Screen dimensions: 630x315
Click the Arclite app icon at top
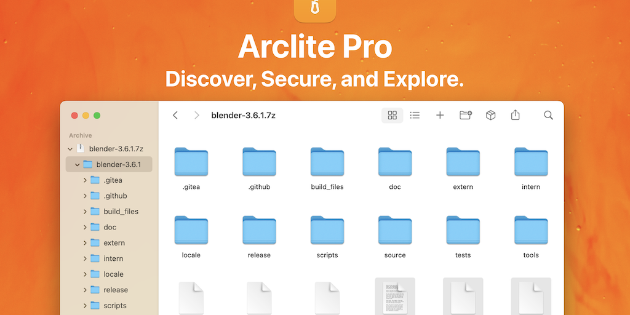[315, 10]
